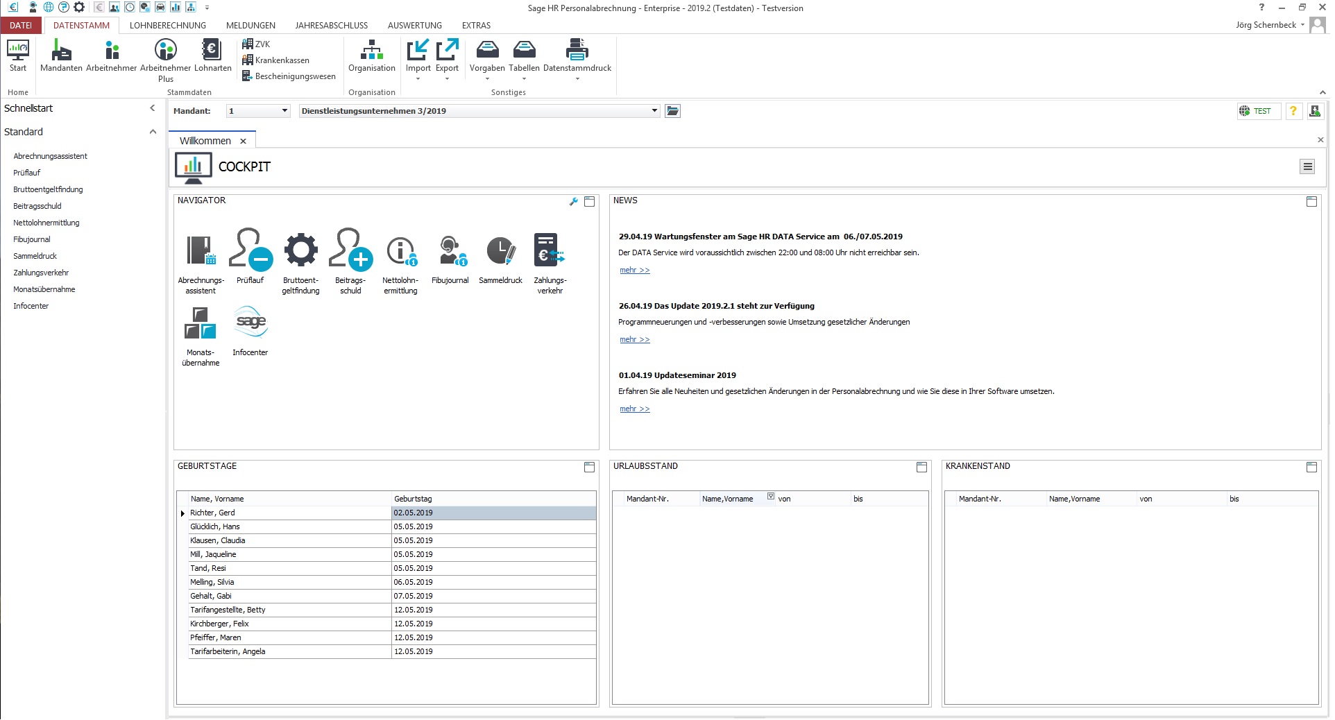Maximize the News panel
1335x720 pixels.
[x=1311, y=202]
